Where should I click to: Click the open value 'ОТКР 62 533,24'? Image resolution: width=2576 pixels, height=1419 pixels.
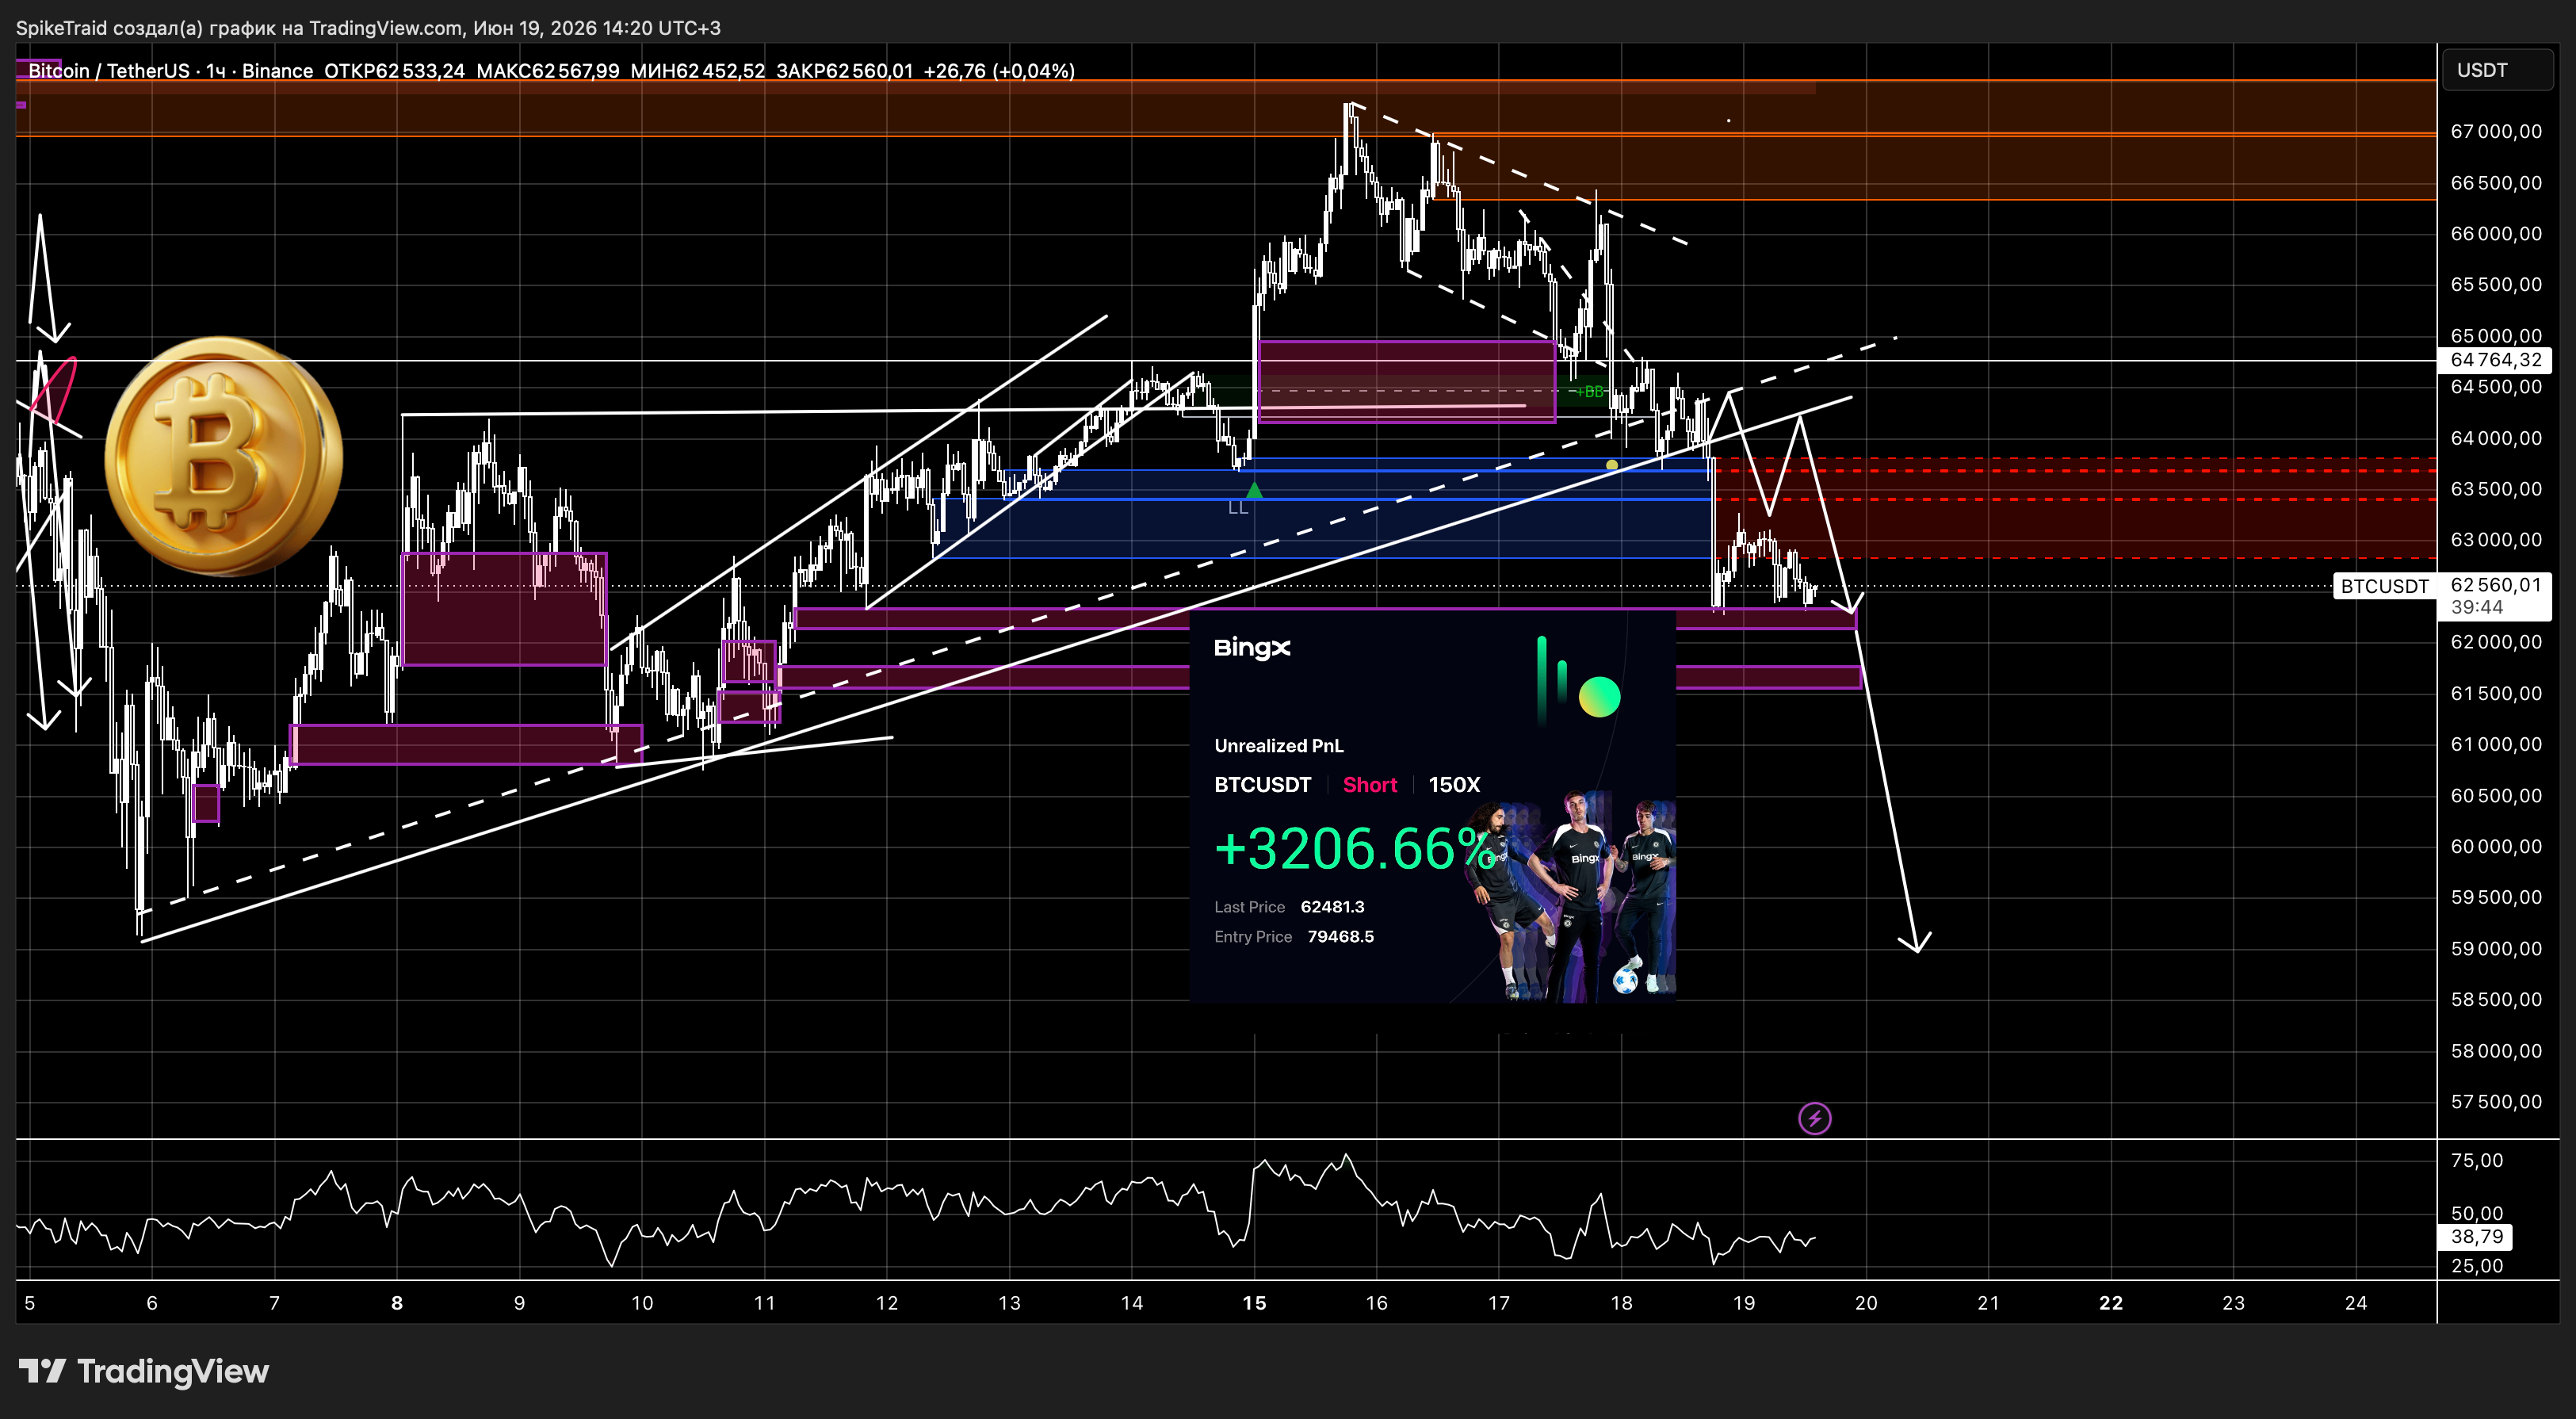(394, 71)
